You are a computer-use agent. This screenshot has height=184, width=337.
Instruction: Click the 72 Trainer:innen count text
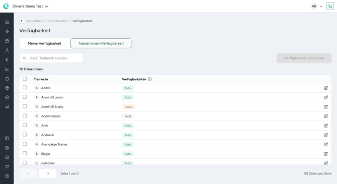pyautogui.click(x=31, y=69)
